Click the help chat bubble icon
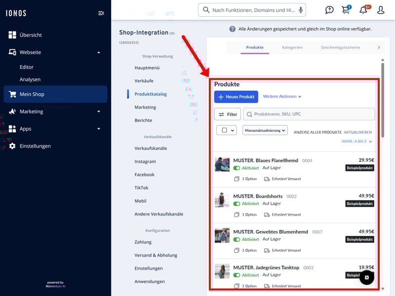Image resolution: width=395 pixels, height=296 pixels. (329, 10)
